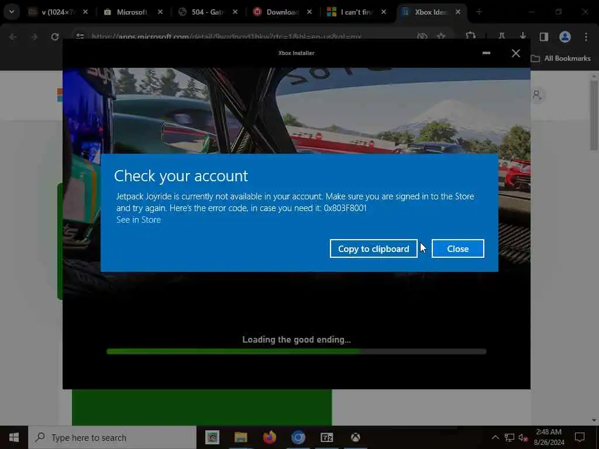Minimize the Xbox Installer window
Image resolution: width=599 pixels, height=449 pixels.
tap(486, 53)
